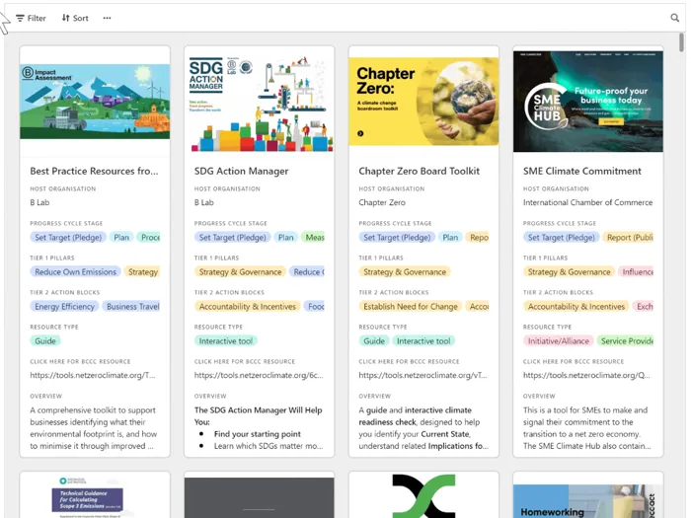Image resolution: width=691 pixels, height=518 pixels.
Task: Click the Guide tag on Chapter Zero card
Action: [374, 341]
